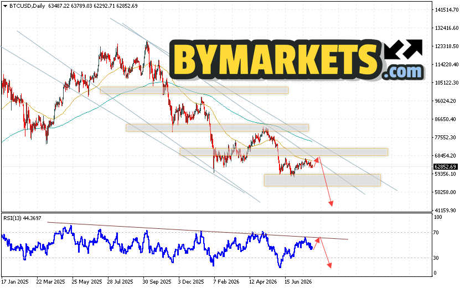
Task: Select the BTCUSD,Daily chart title
Action: (x=27, y=6)
